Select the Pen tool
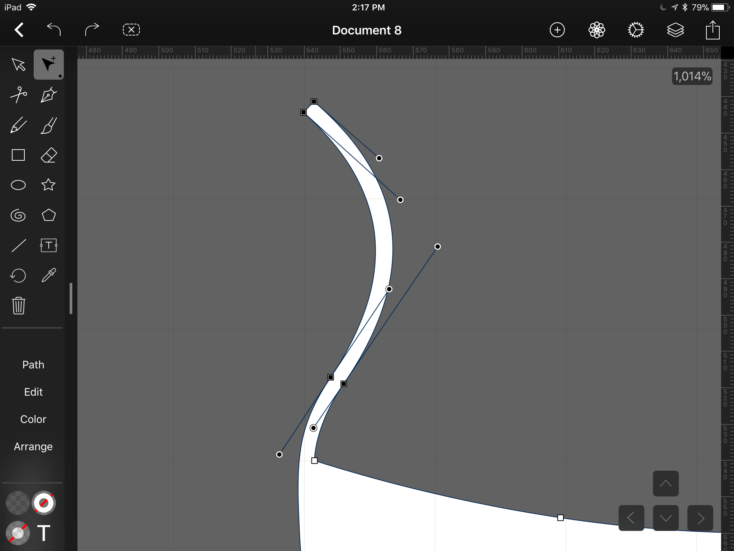Viewport: 734px width, 551px height. point(48,95)
